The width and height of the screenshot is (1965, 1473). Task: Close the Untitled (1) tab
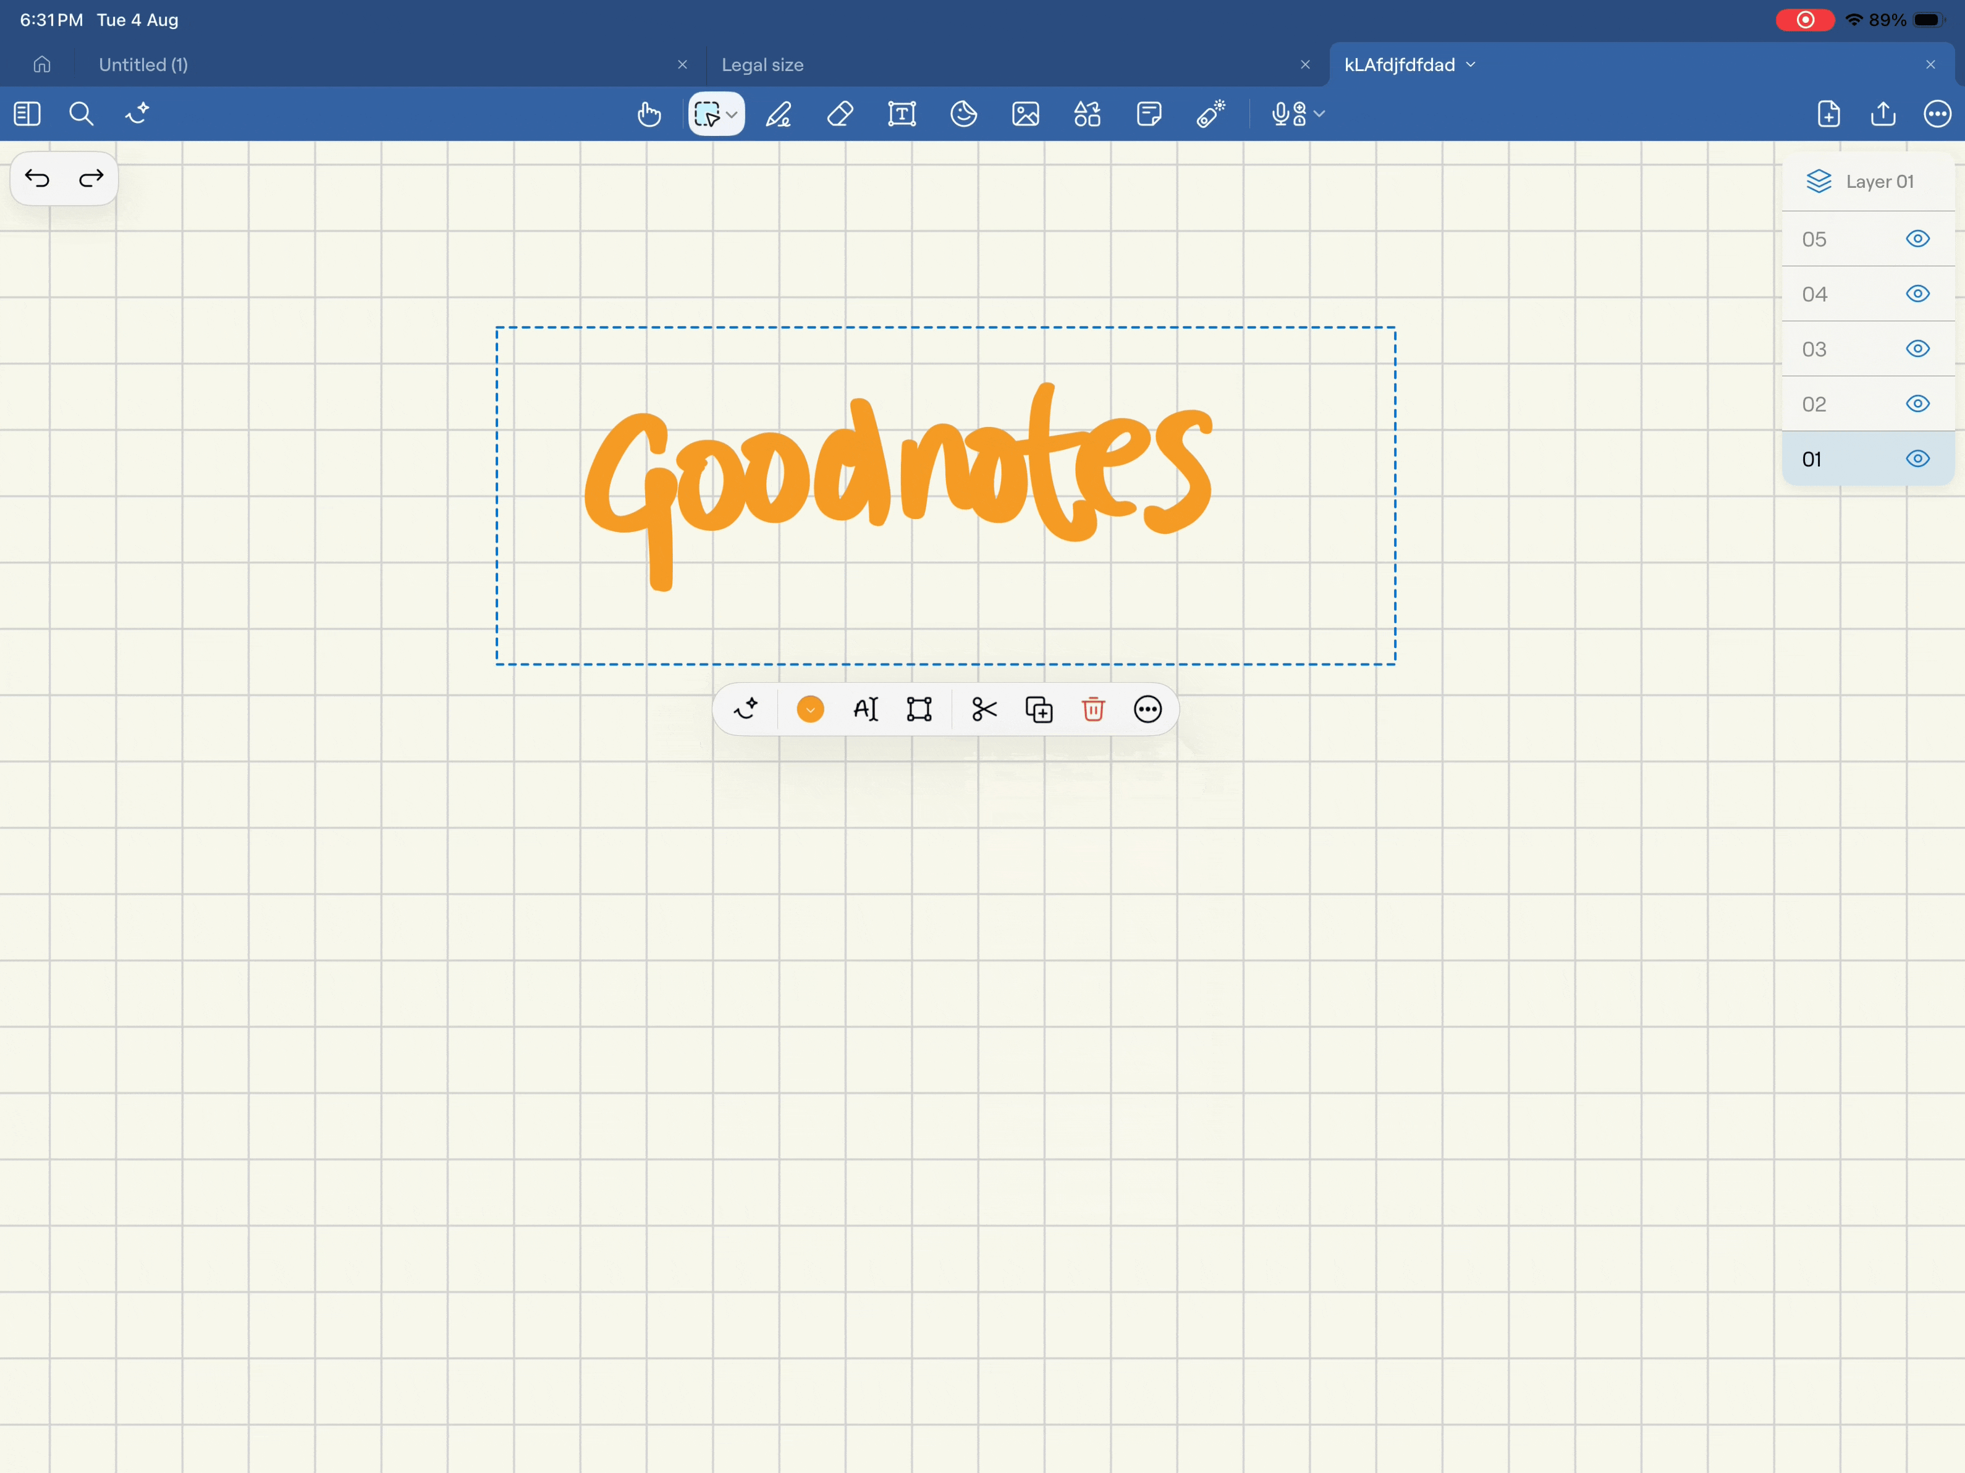click(682, 64)
